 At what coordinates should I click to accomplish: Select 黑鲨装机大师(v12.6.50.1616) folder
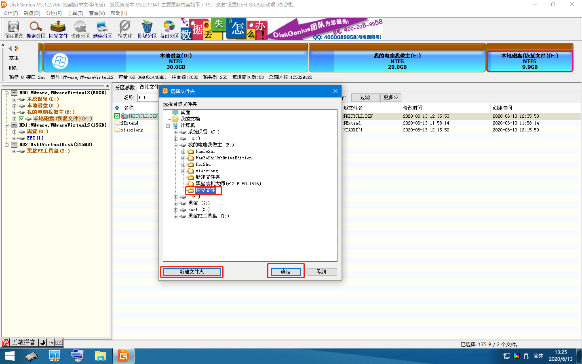pos(228,184)
